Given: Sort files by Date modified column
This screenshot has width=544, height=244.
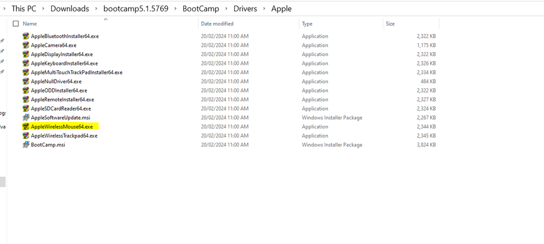Looking at the screenshot, I should (x=217, y=23).
